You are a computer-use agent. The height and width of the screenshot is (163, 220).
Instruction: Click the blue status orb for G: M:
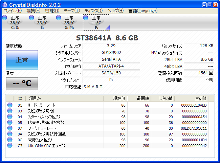tap(59, 18)
